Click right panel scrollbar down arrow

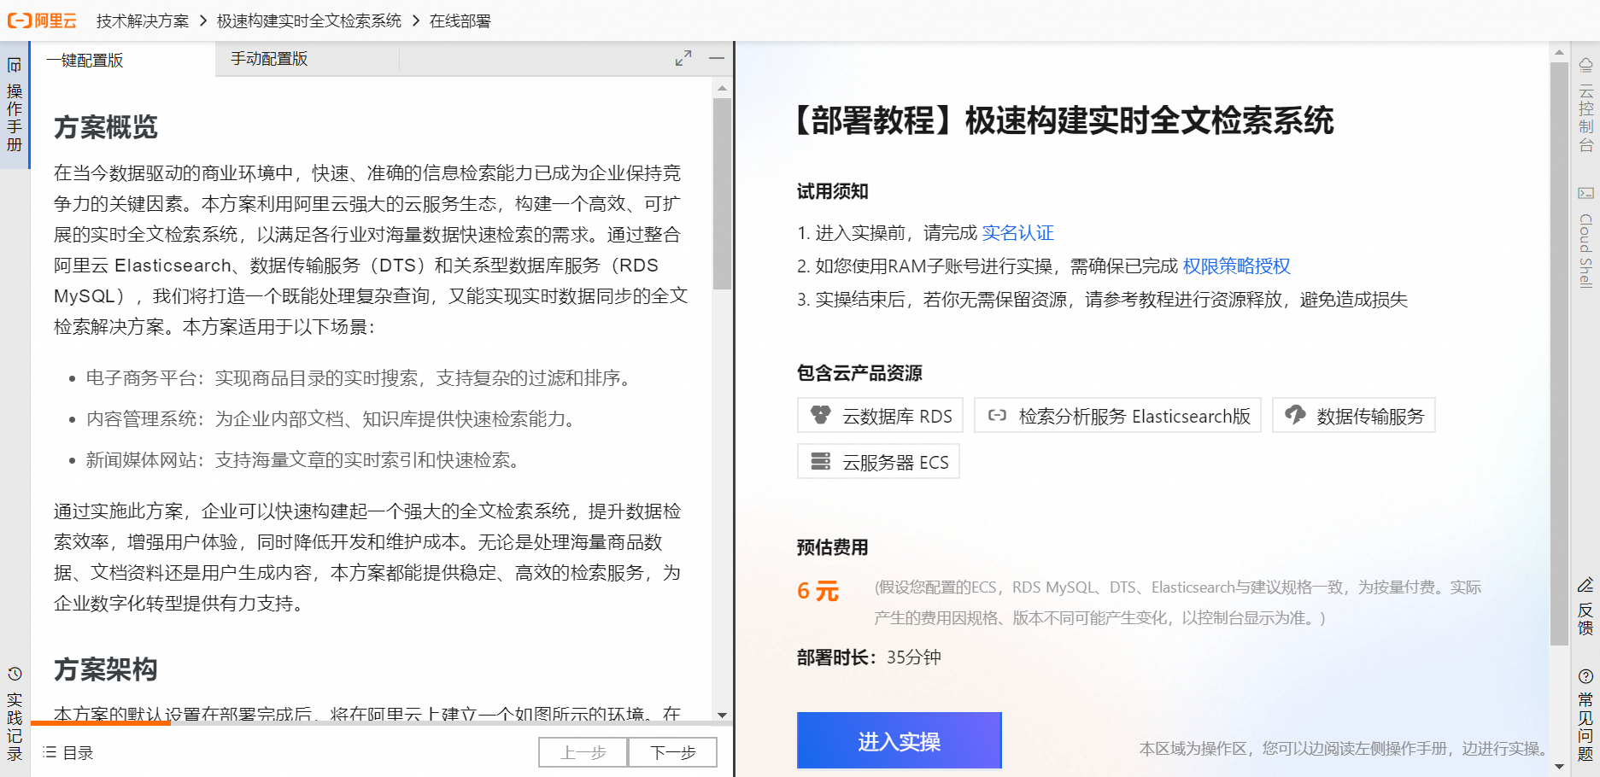(x=1560, y=766)
